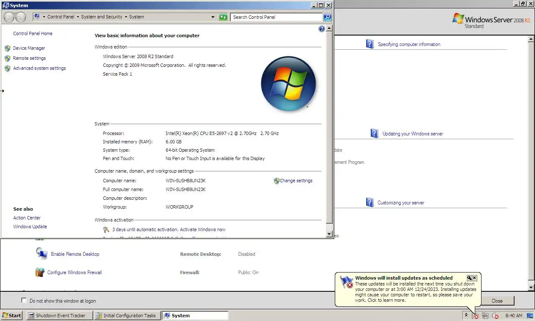The image size is (535, 321).
Task: Expand the arrow after System and Security breadcrumb
Action: (126, 17)
